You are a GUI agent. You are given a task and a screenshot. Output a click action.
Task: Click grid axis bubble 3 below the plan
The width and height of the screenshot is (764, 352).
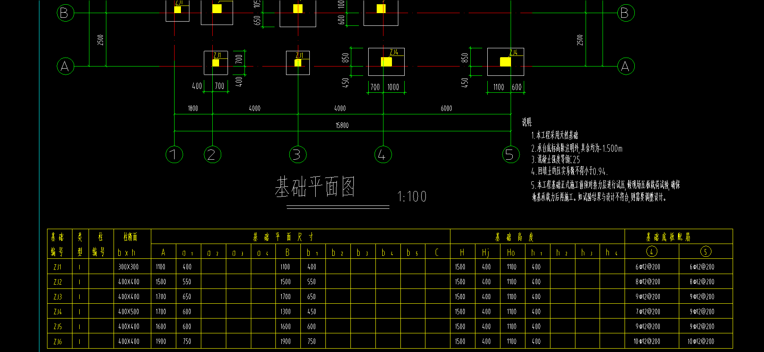click(298, 154)
